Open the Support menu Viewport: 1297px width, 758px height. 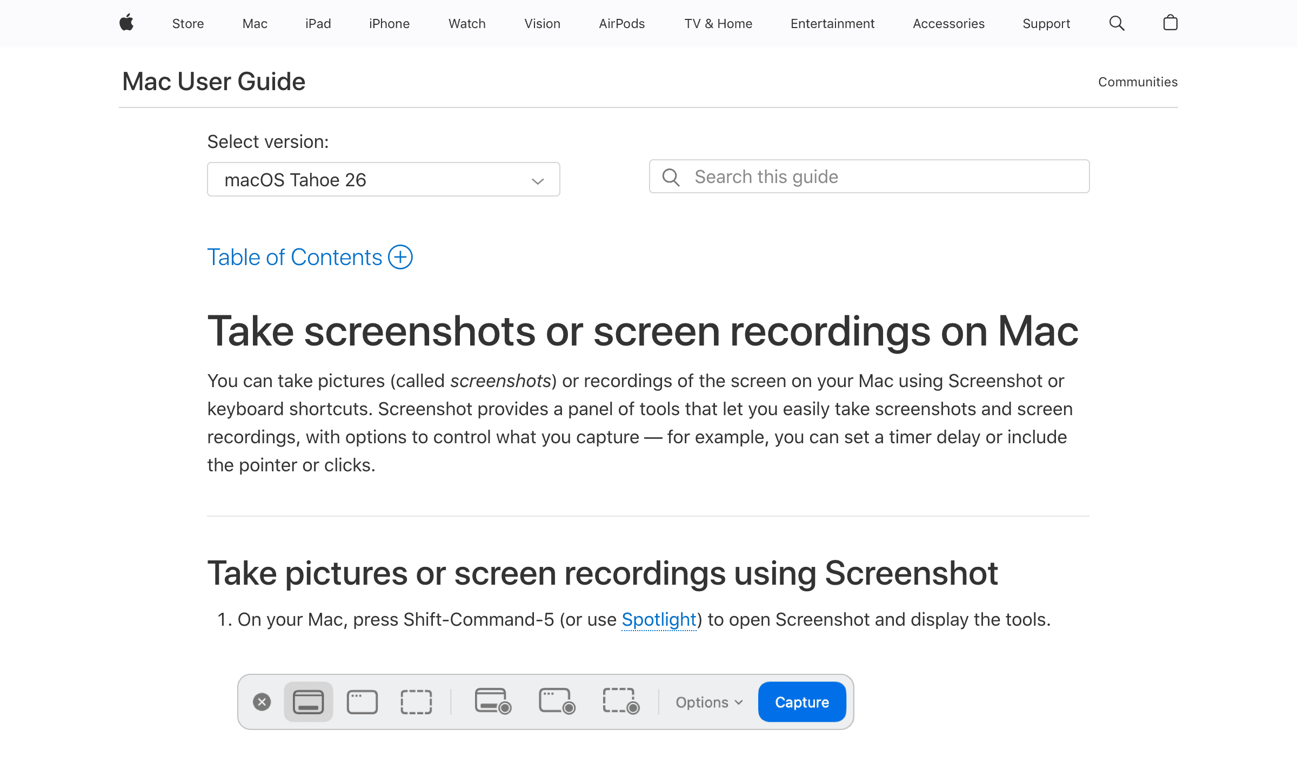pos(1046,24)
